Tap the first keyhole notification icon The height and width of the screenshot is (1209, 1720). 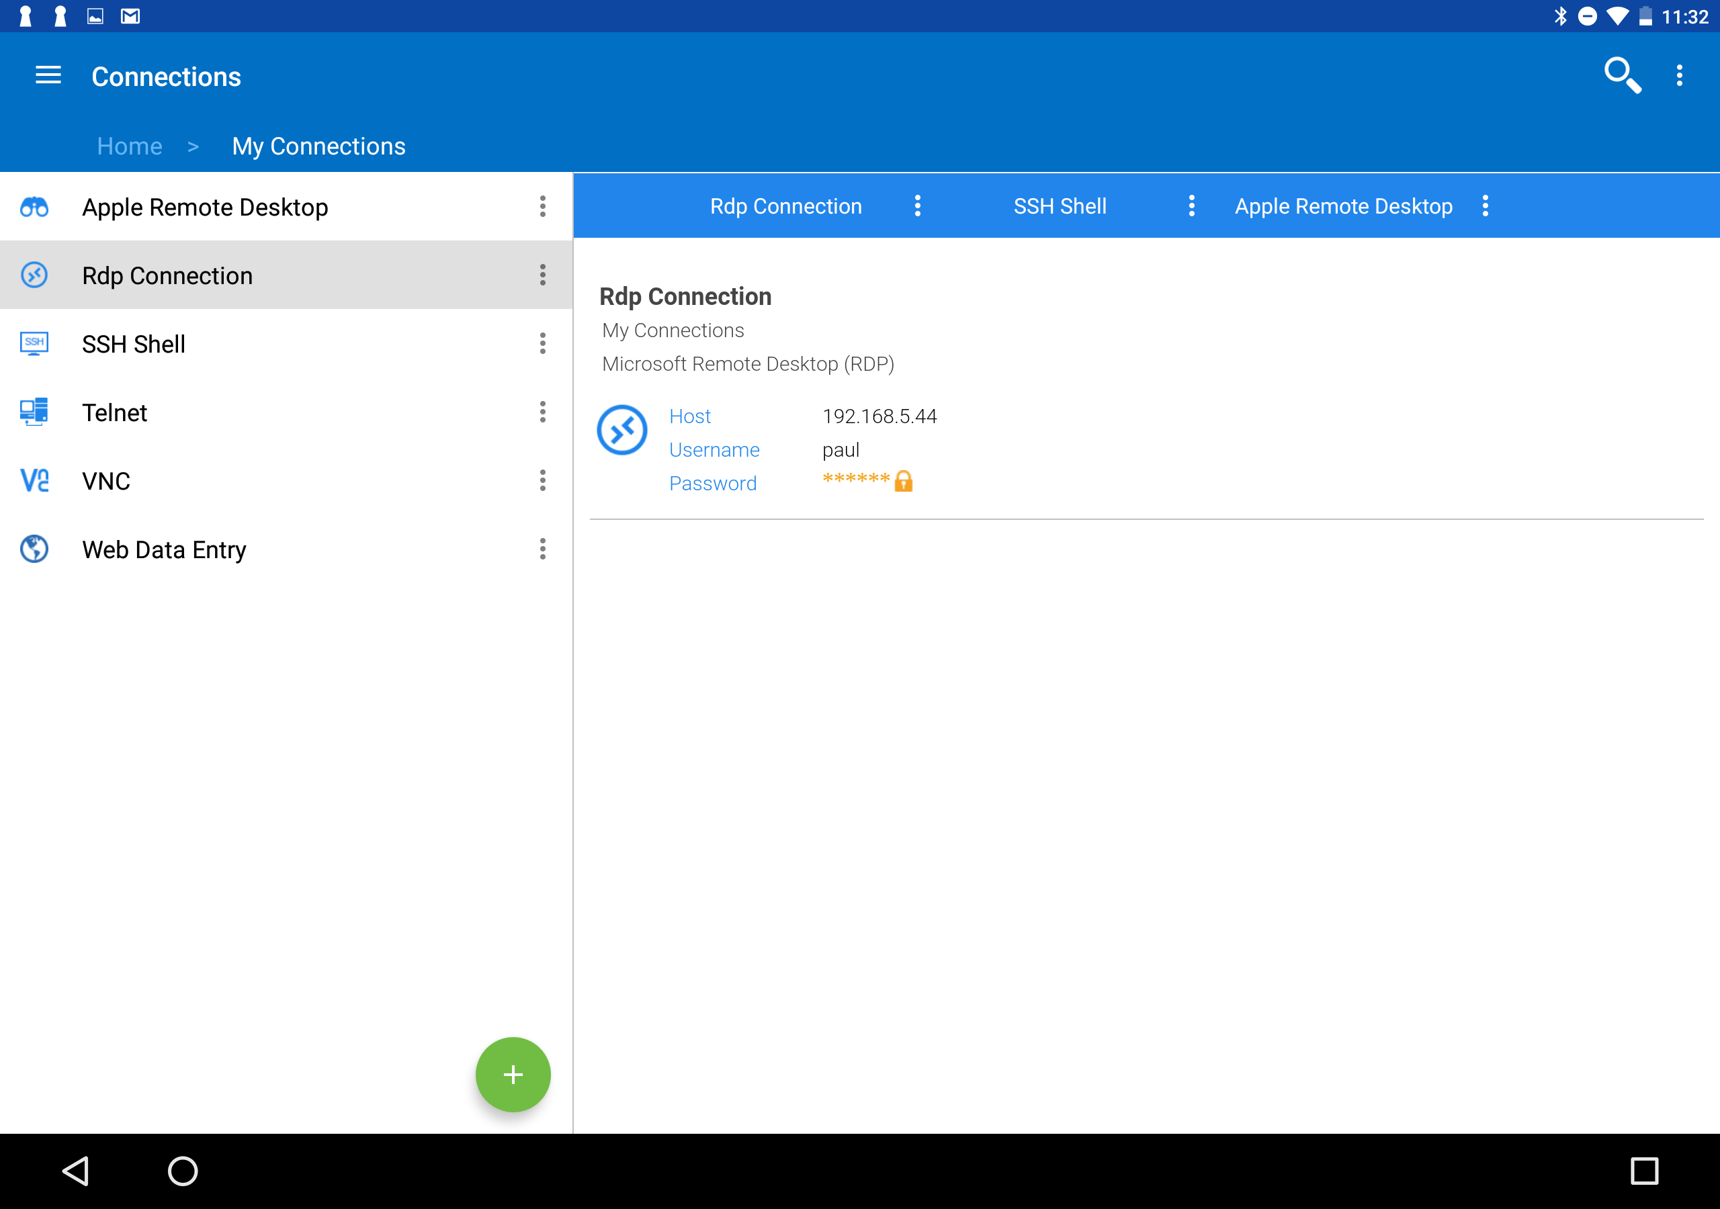[26, 15]
